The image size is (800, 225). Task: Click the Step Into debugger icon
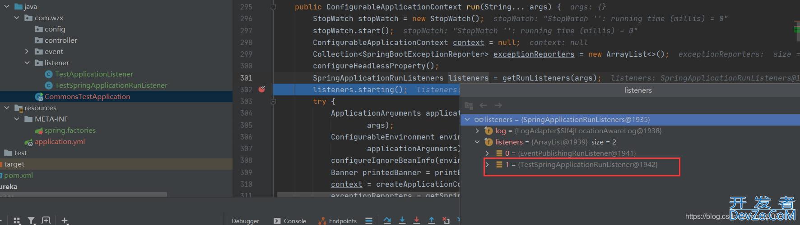click(402, 220)
